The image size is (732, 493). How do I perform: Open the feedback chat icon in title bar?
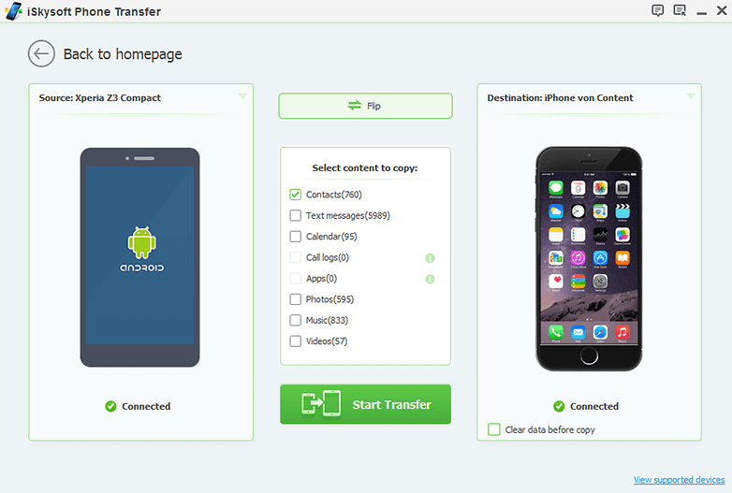click(x=657, y=10)
